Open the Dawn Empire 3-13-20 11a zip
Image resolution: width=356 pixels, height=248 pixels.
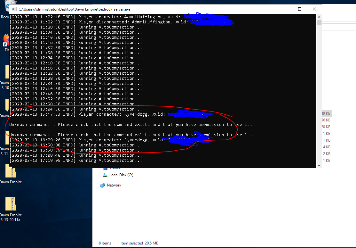pyautogui.click(x=11, y=209)
